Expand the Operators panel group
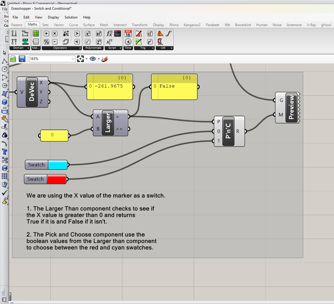Image resolution: width=334 pixels, height=304 pixels. [80, 48]
